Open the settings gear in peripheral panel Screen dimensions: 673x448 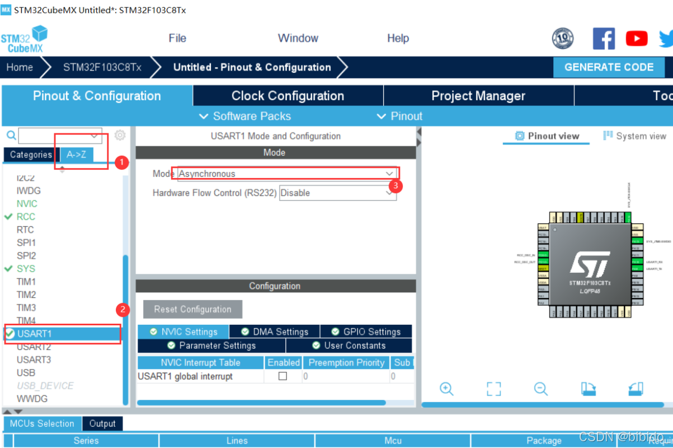120,135
